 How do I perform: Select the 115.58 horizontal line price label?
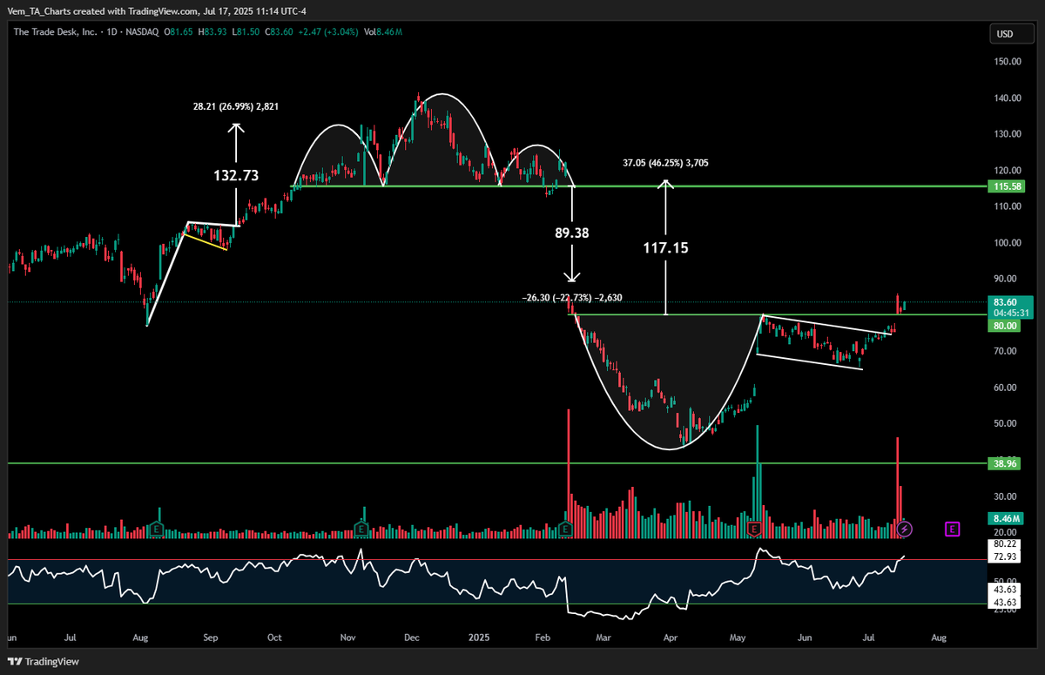click(1005, 186)
